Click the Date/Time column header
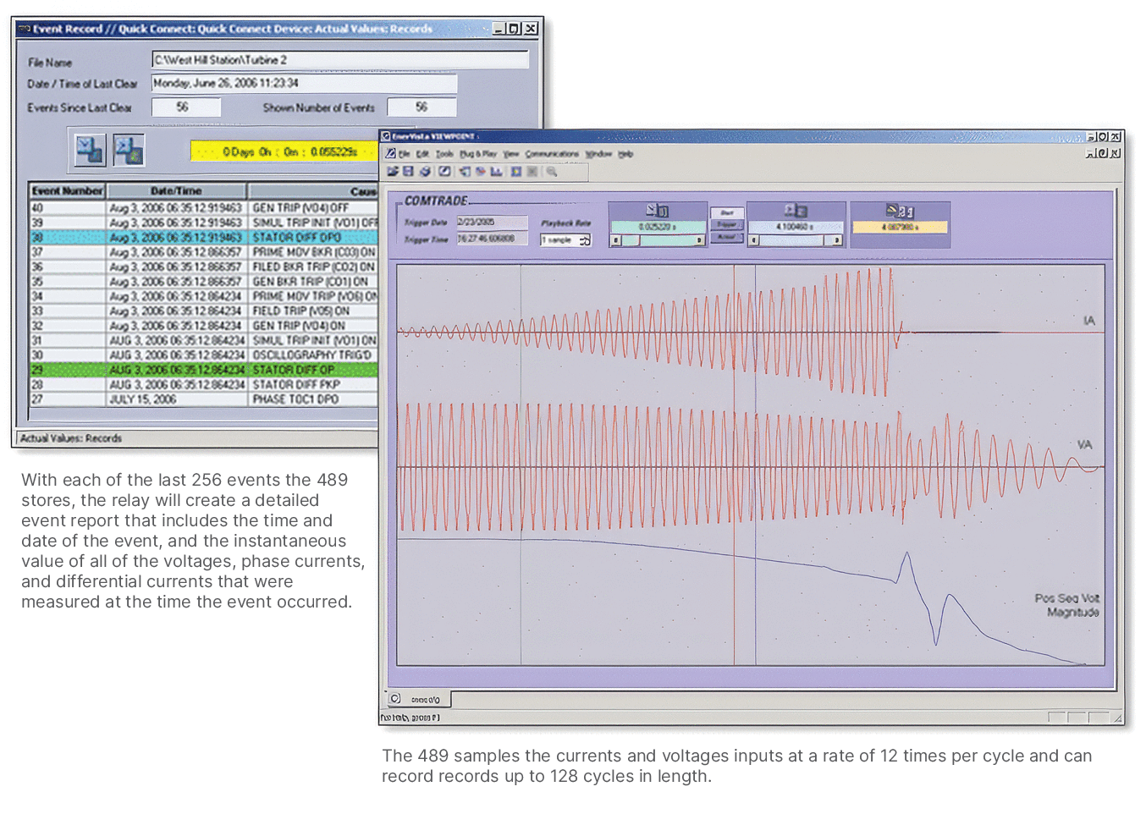Screen dimensions: 1146x814 [177, 191]
